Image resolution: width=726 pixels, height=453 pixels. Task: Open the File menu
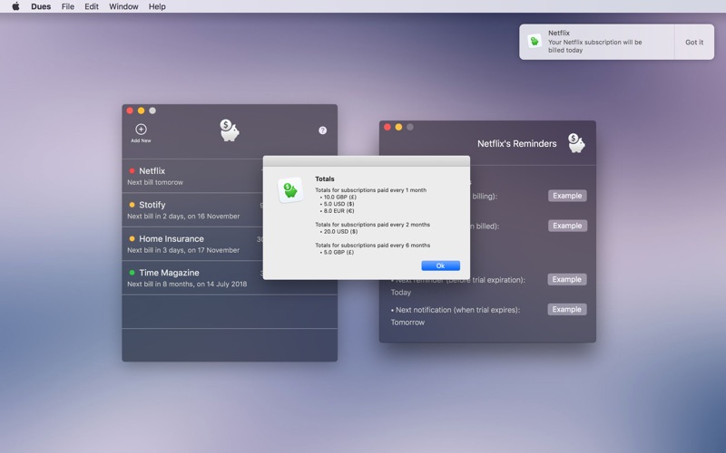point(67,6)
